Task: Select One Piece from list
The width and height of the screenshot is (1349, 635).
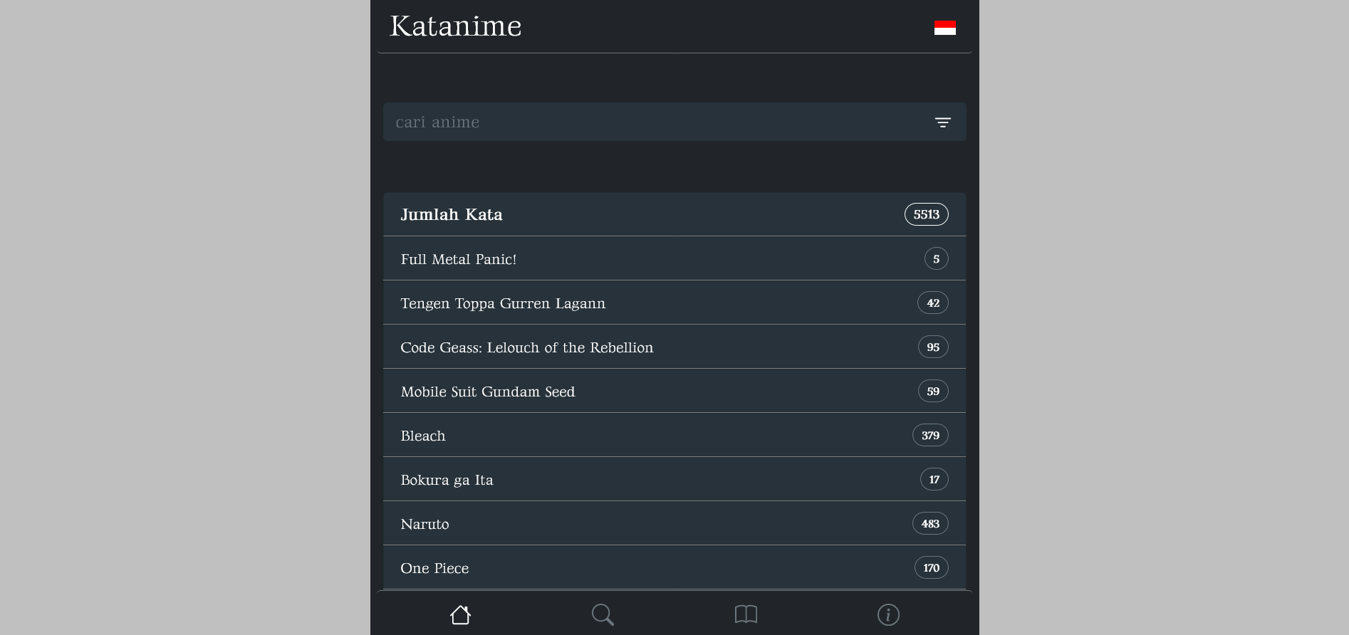Action: pos(434,568)
